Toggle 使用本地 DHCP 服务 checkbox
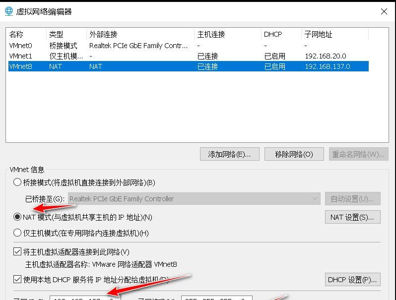The height and width of the screenshot is (300, 396). coord(17,279)
